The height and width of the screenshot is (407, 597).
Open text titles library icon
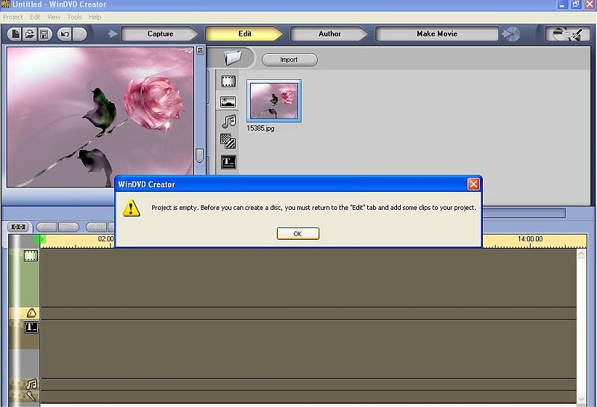click(228, 162)
